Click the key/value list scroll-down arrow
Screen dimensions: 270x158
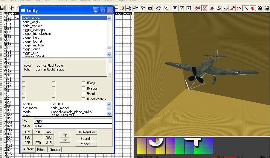pos(109,114)
